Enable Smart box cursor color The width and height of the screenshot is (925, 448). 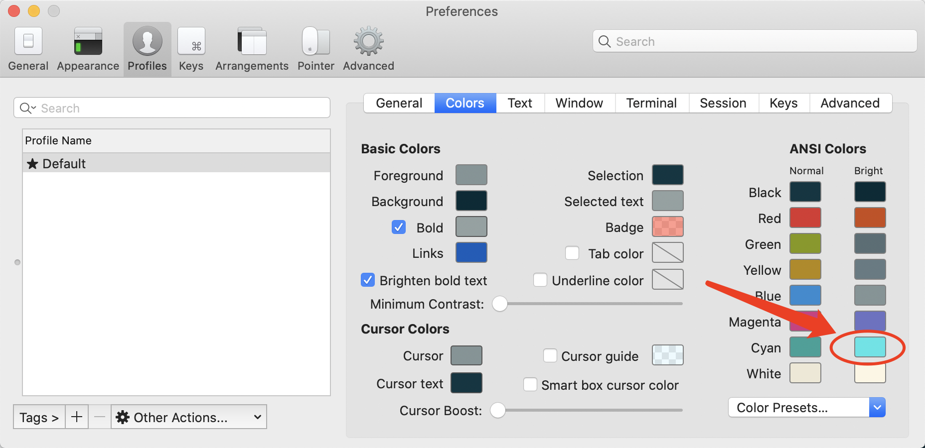pos(530,384)
